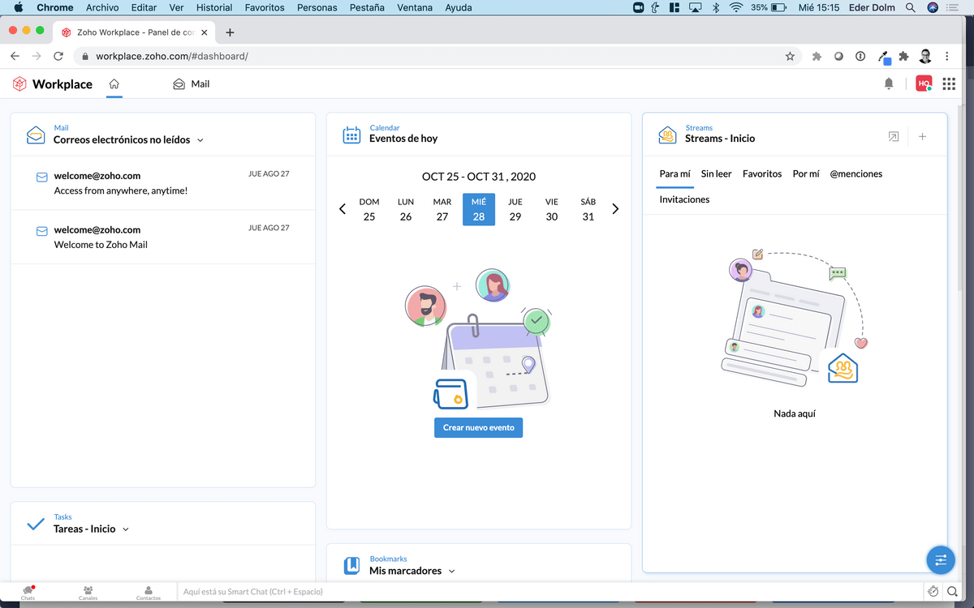974x608 pixels.
Task: Click Crear nuevo evento button
Action: (x=479, y=427)
